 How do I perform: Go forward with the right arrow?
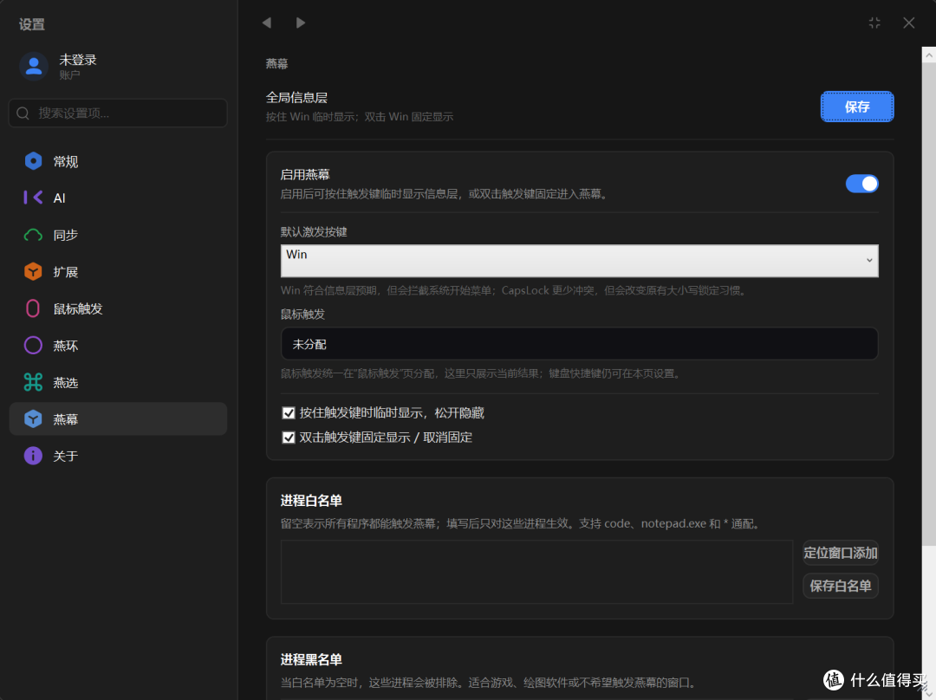click(301, 23)
